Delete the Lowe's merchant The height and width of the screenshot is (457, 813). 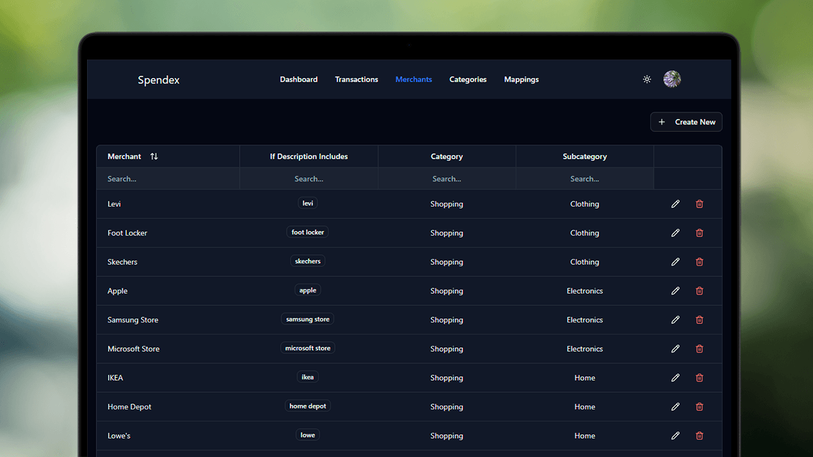(x=699, y=436)
